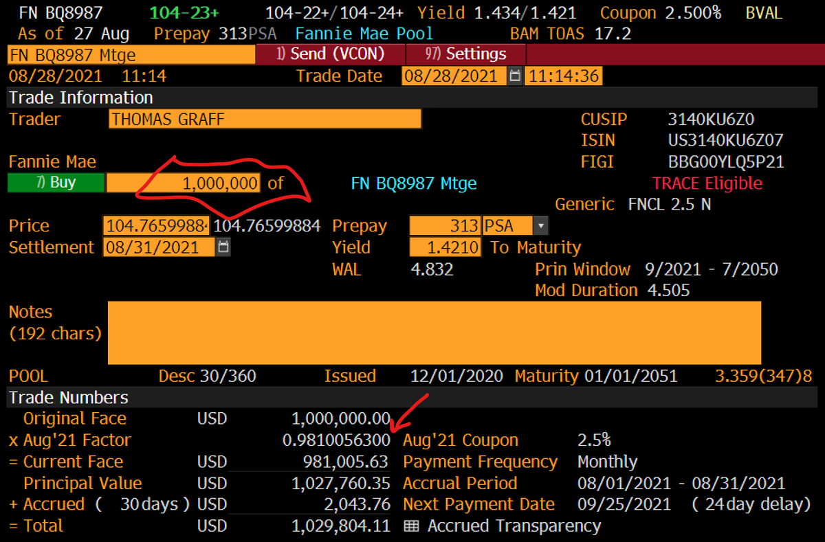Click the Mod Duration value 4.505
Screen dimensions: 825x542
pyautogui.click(x=668, y=291)
